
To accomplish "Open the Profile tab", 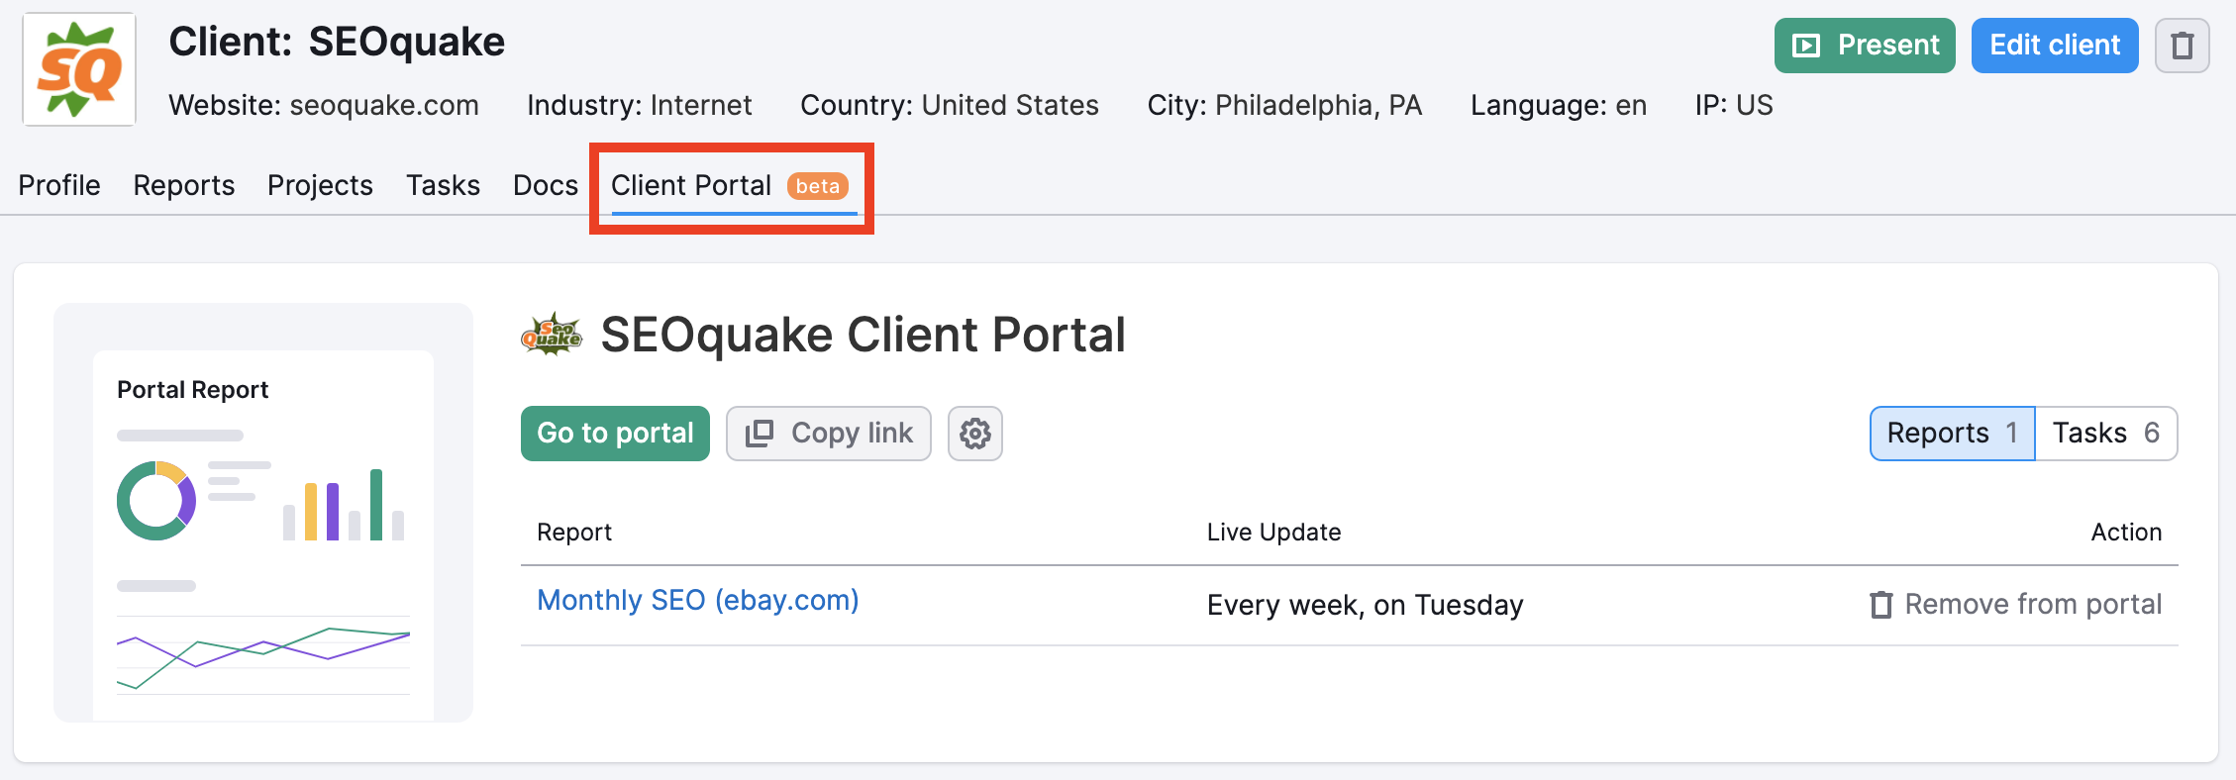I will pos(59,185).
